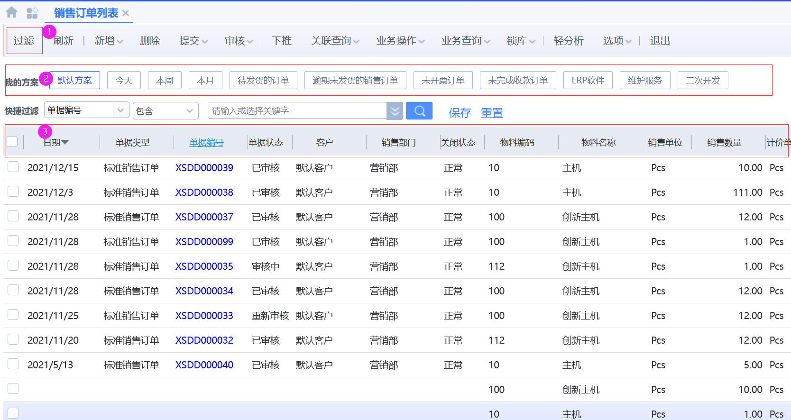This screenshot has width=791, height=420.
Task: Click the 单据编号 column header link
Action: coord(206,142)
